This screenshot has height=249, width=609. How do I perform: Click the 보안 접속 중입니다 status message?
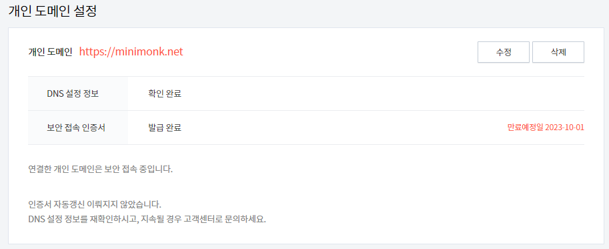point(100,170)
